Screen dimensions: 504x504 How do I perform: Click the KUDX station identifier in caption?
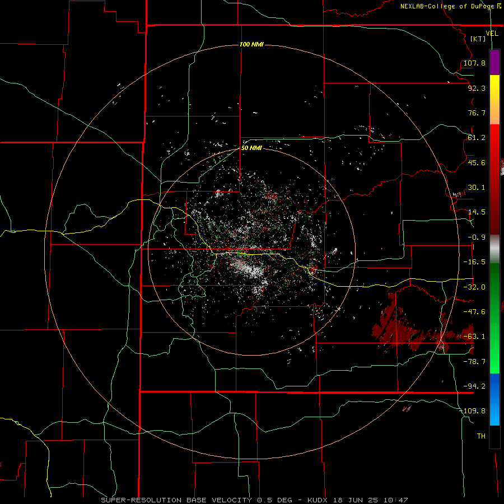pyautogui.click(x=318, y=500)
